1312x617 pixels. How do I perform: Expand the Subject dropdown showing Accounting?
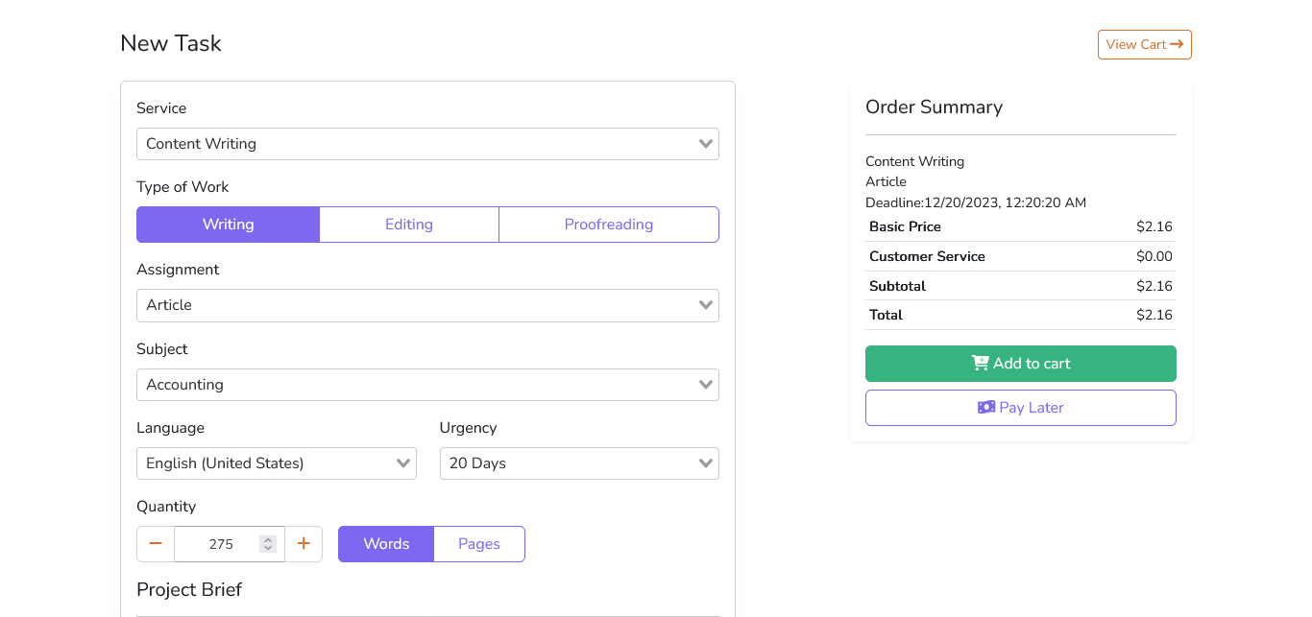pos(427,385)
